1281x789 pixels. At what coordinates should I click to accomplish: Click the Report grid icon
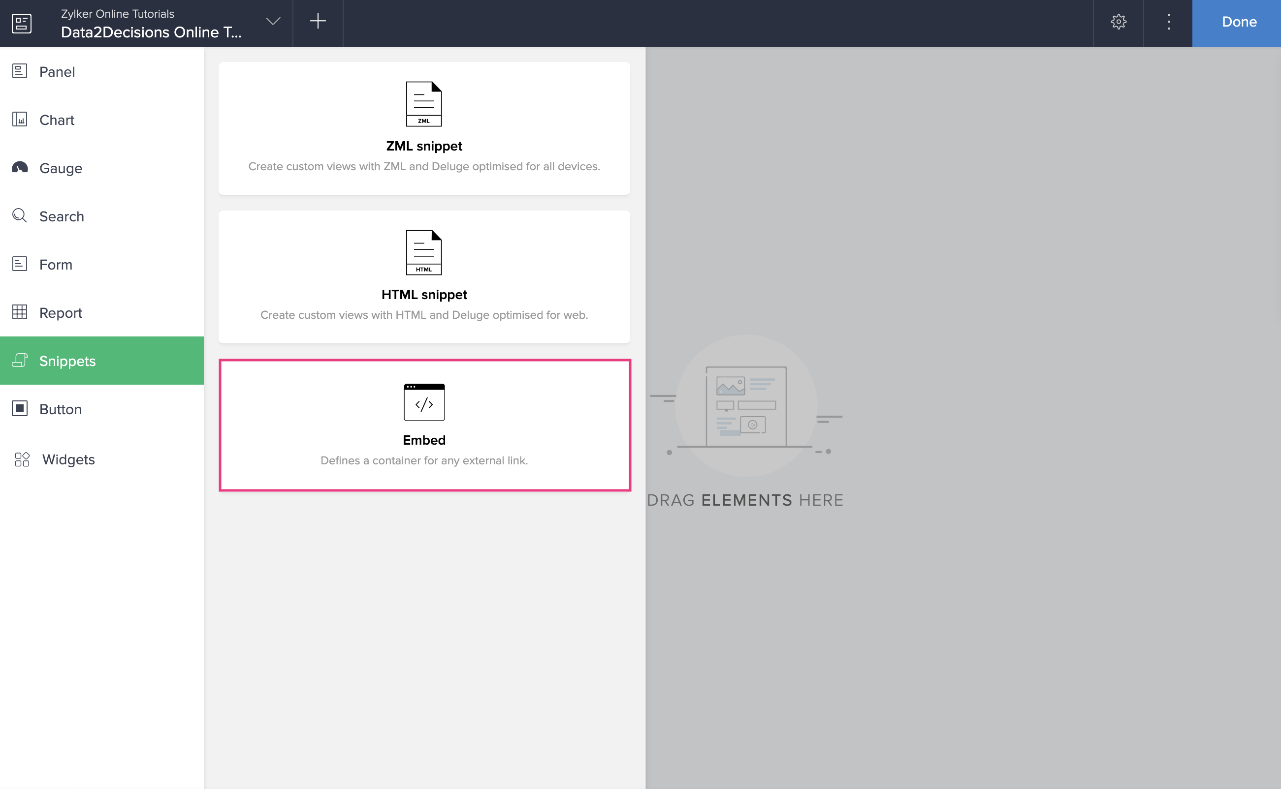click(20, 312)
